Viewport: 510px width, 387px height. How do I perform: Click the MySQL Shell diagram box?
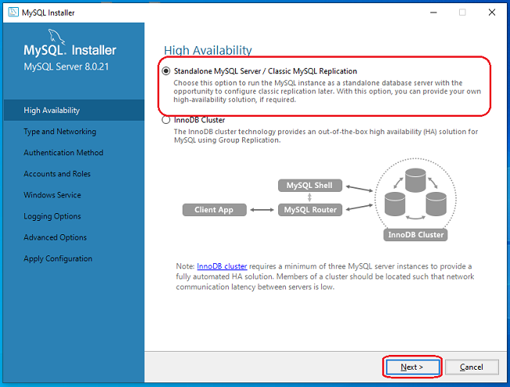tap(310, 186)
